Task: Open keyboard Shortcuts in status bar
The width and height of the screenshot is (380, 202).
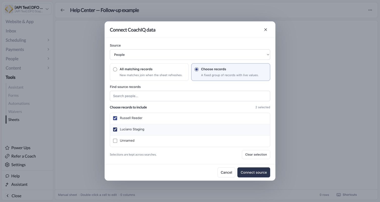Action: point(347,195)
